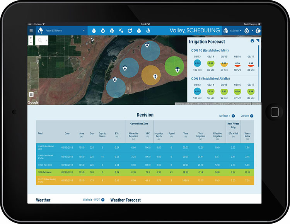Click the ICON 5 (Established Alfalfa) forecast heading
The height and width of the screenshot is (224, 290).
210,79
